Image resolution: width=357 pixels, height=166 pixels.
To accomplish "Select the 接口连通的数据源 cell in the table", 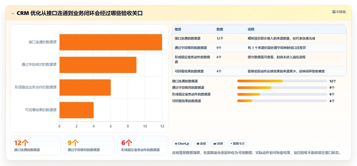I will 188,38.
